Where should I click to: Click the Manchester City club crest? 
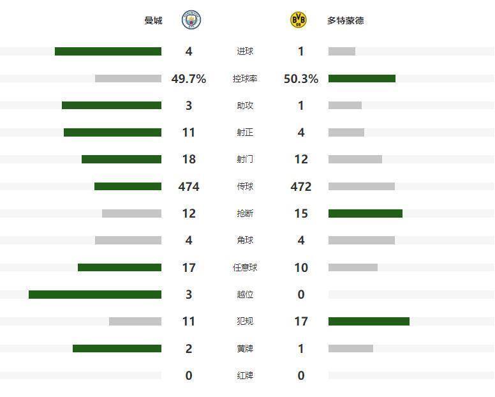click(190, 20)
